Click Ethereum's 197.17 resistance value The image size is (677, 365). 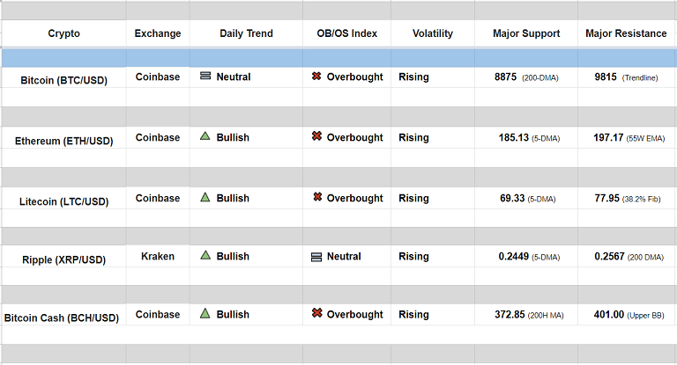tap(609, 137)
